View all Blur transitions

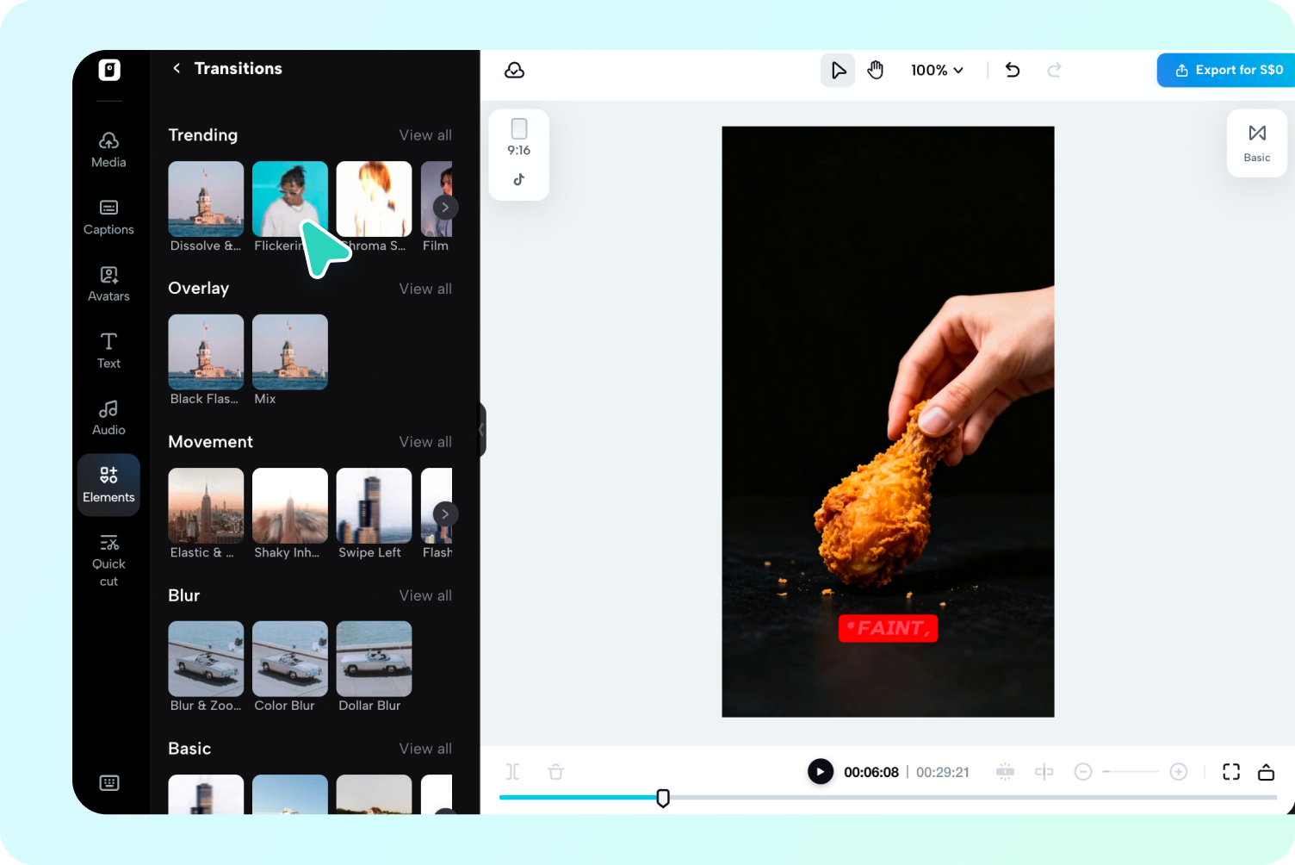click(x=425, y=595)
